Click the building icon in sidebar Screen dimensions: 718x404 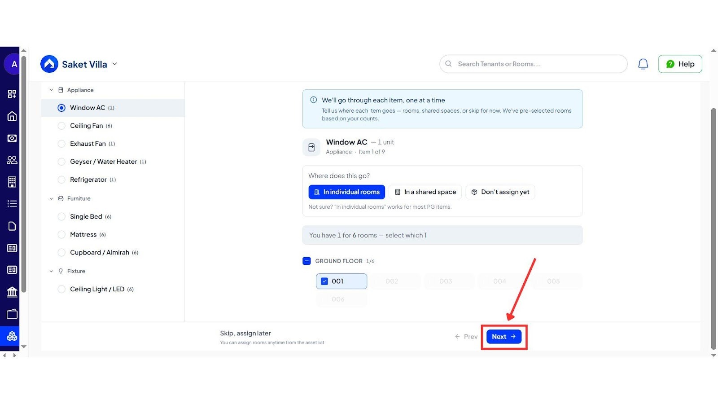12,182
